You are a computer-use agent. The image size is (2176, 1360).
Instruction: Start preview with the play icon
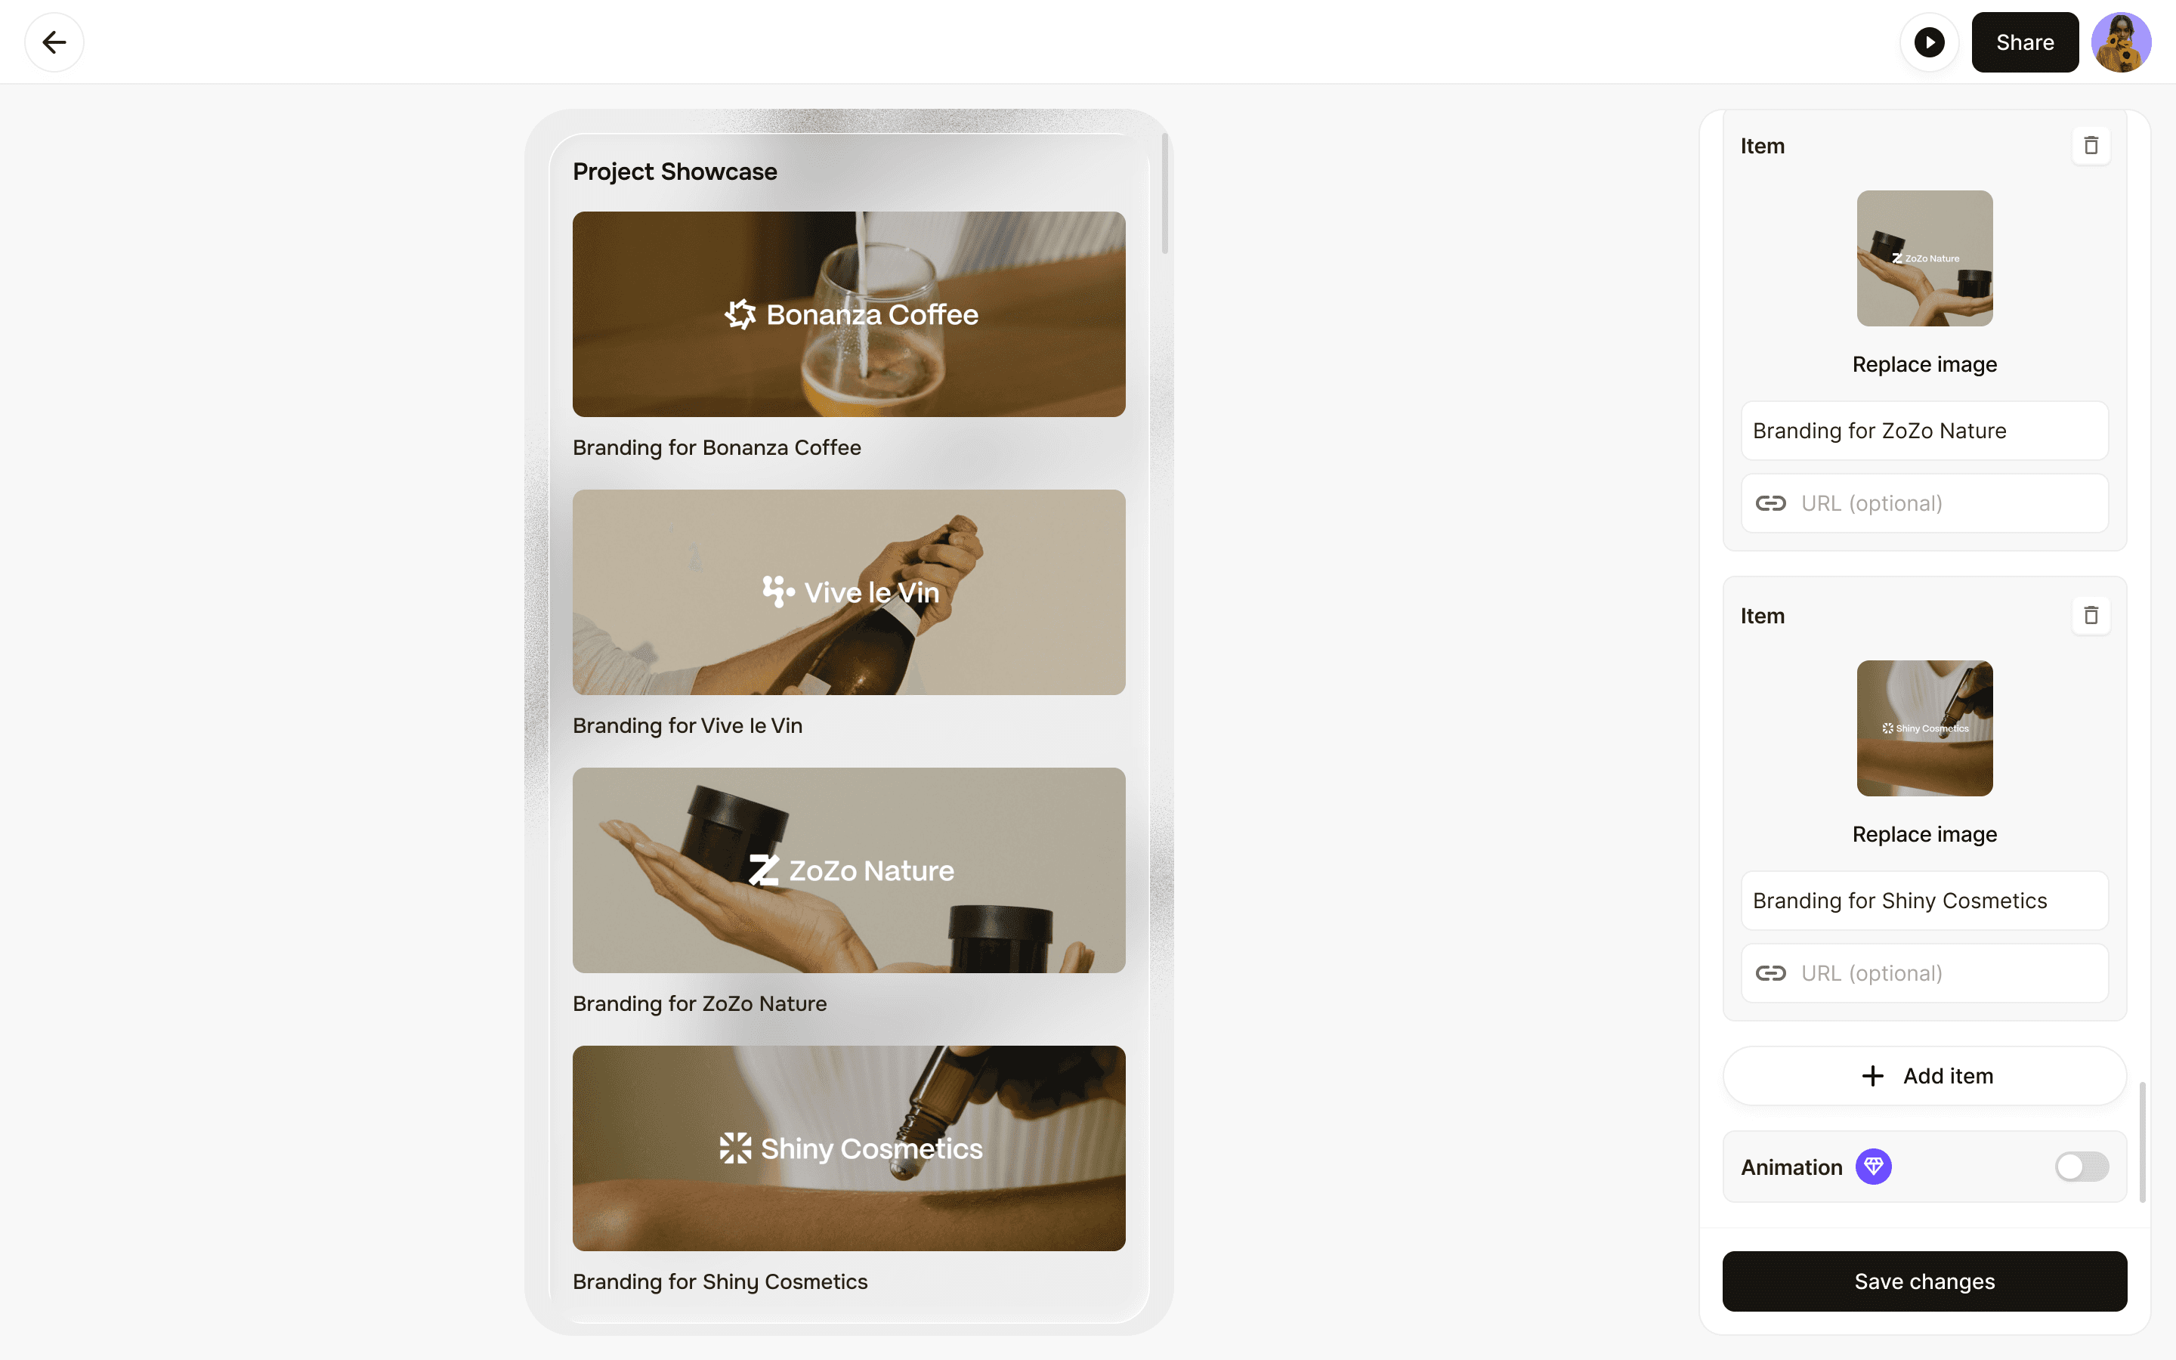1929,42
